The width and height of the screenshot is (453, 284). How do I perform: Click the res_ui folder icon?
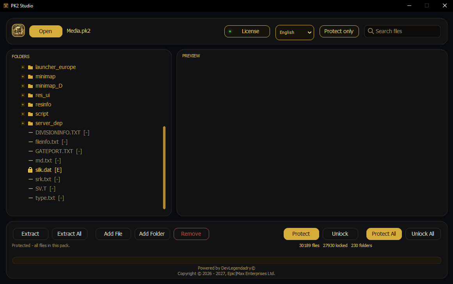pyautogui.click(x=30, y=95)
